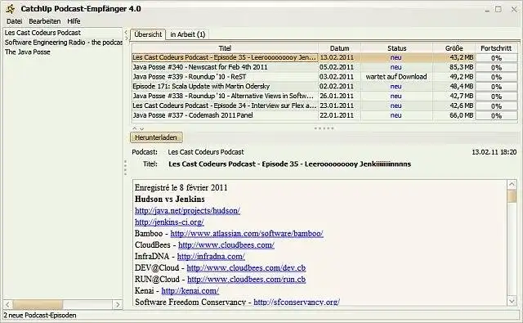Open the sfconservancy.org link
523x323 pixels.
click(x=297, y=302)
